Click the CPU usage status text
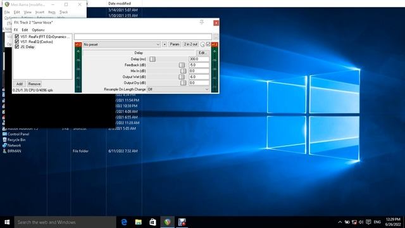Screen dimensions: 405x228 click(x=33, y=90)
